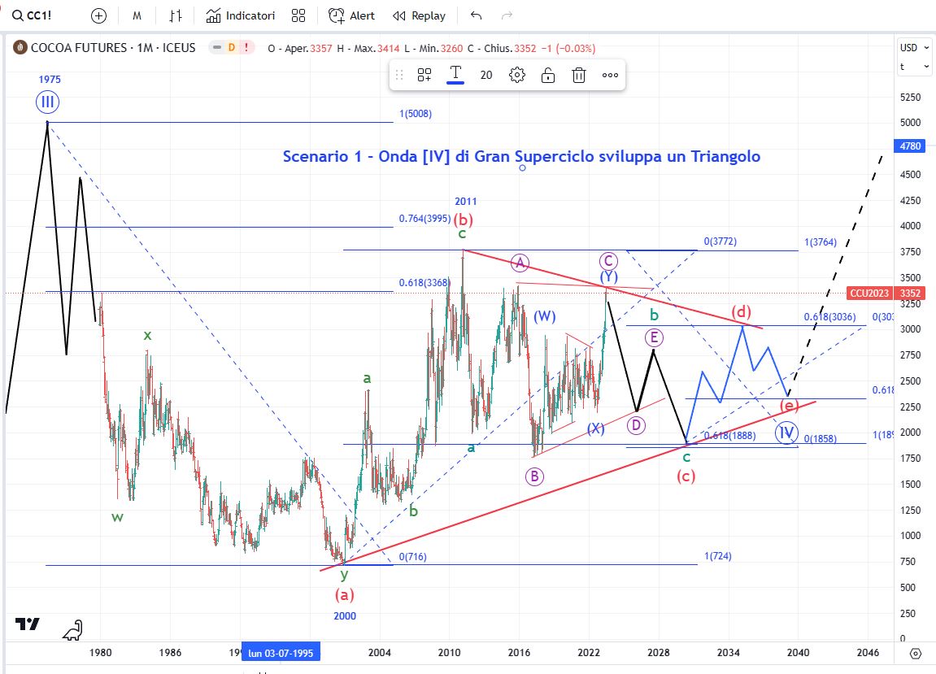Image resolution: width=936 pixels, height=674 pixels.
Task: Open Indicatori panel
Action: pos(240,15)
